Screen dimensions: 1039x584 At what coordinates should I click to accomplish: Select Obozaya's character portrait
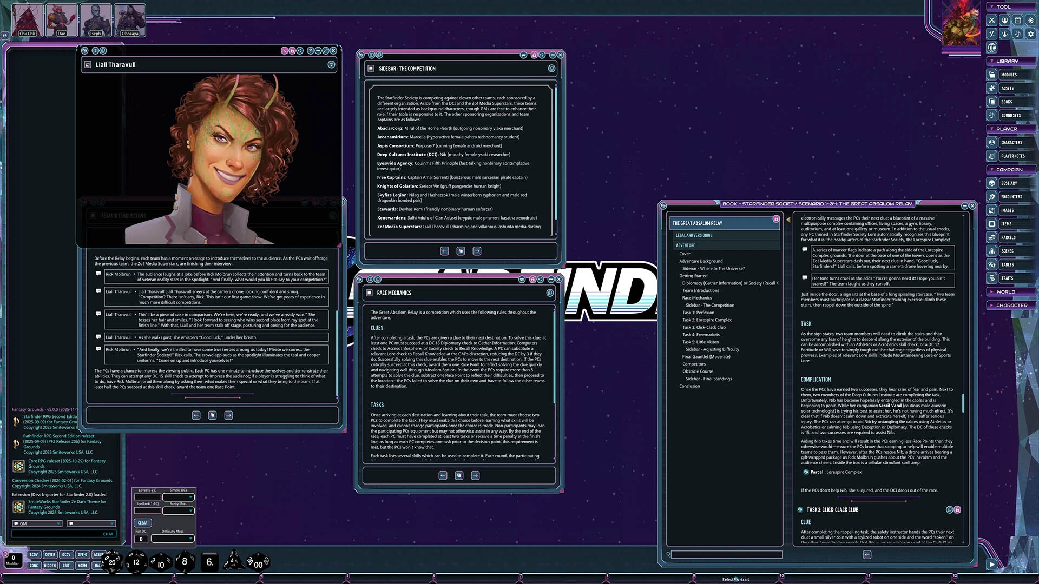[x=130, y=20]
